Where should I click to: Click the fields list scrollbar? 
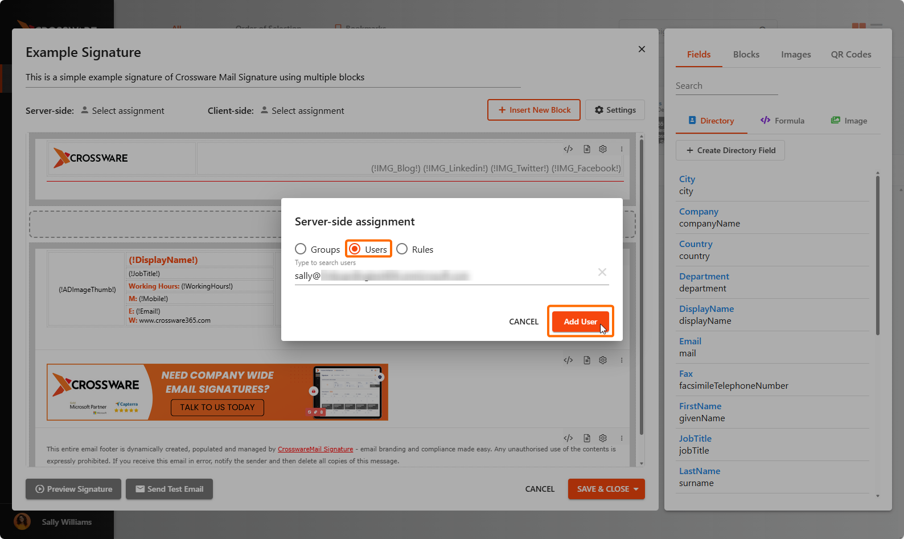(877, 256)
